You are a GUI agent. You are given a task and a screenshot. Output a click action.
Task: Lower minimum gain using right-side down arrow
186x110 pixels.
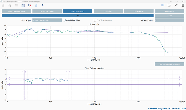pos(180,86)
